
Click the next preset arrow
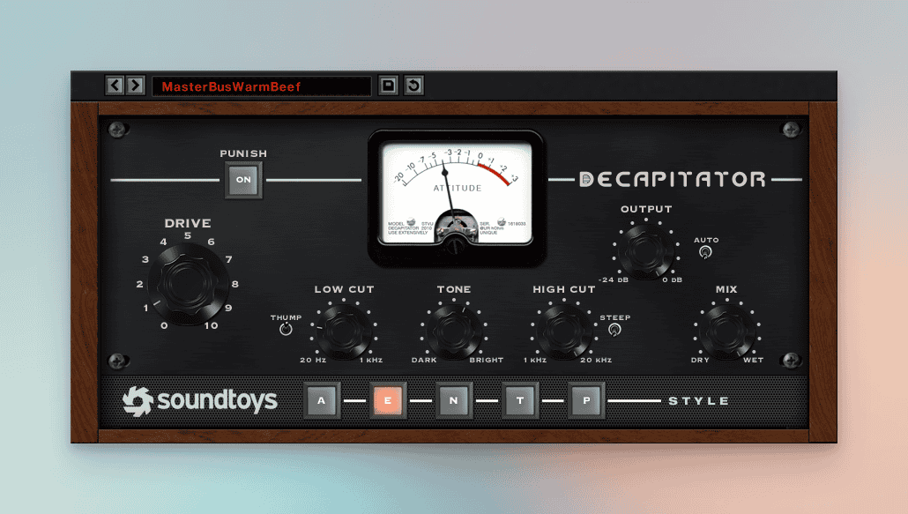tap(135, 86)
